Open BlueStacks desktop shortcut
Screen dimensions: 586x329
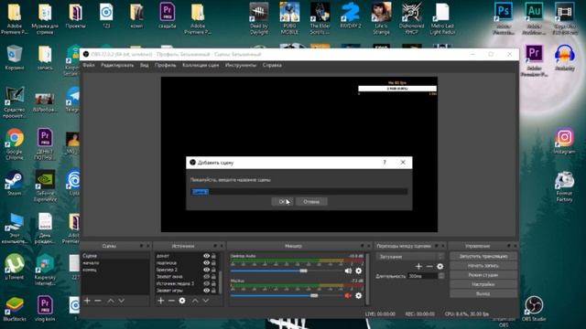click(x=15, y=309)
